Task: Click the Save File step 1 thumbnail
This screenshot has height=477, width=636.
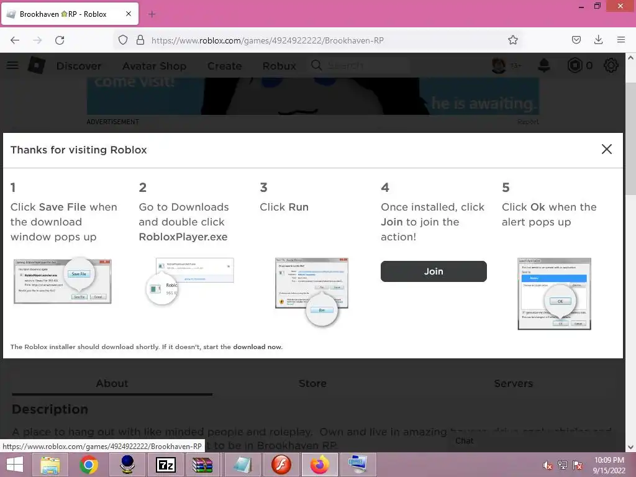Action: click(63, 281)
